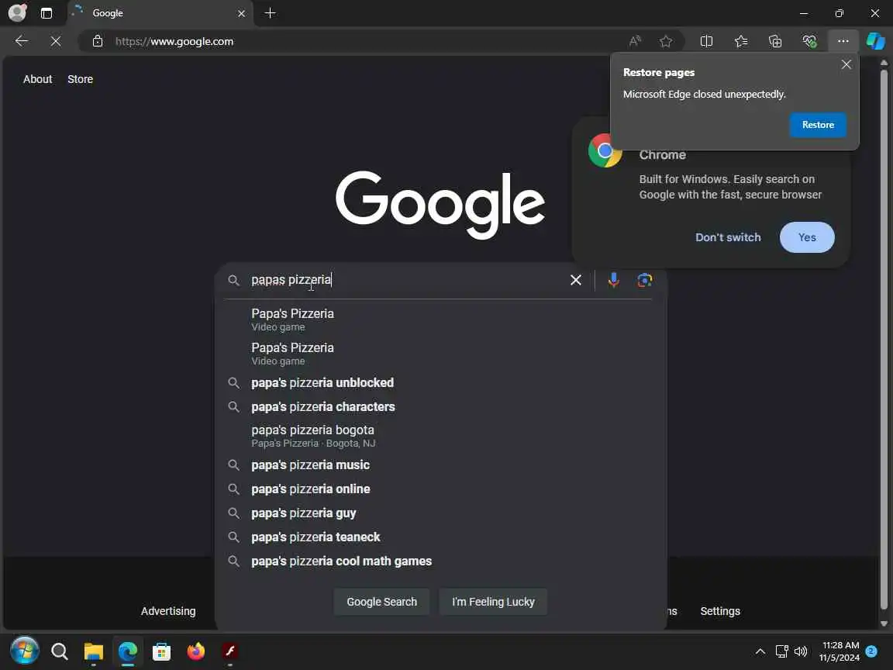This screenshot has height=670, width=893.
Task: Select papa's pizzeria music suggestion
Action: (x=441, y=465)
